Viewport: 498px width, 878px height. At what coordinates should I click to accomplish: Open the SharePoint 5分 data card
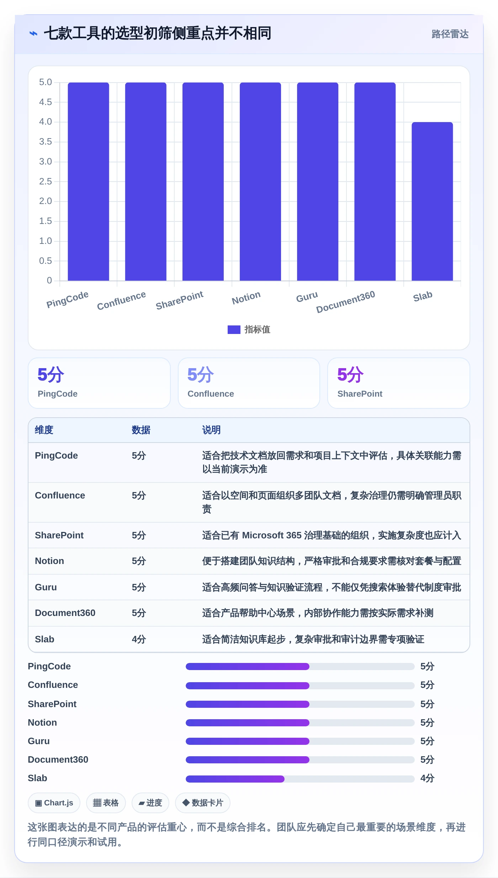click(399, 383)
